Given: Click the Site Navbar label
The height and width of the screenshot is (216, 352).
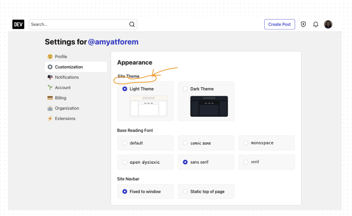Looking at the screenshot, I should (128, 179).
